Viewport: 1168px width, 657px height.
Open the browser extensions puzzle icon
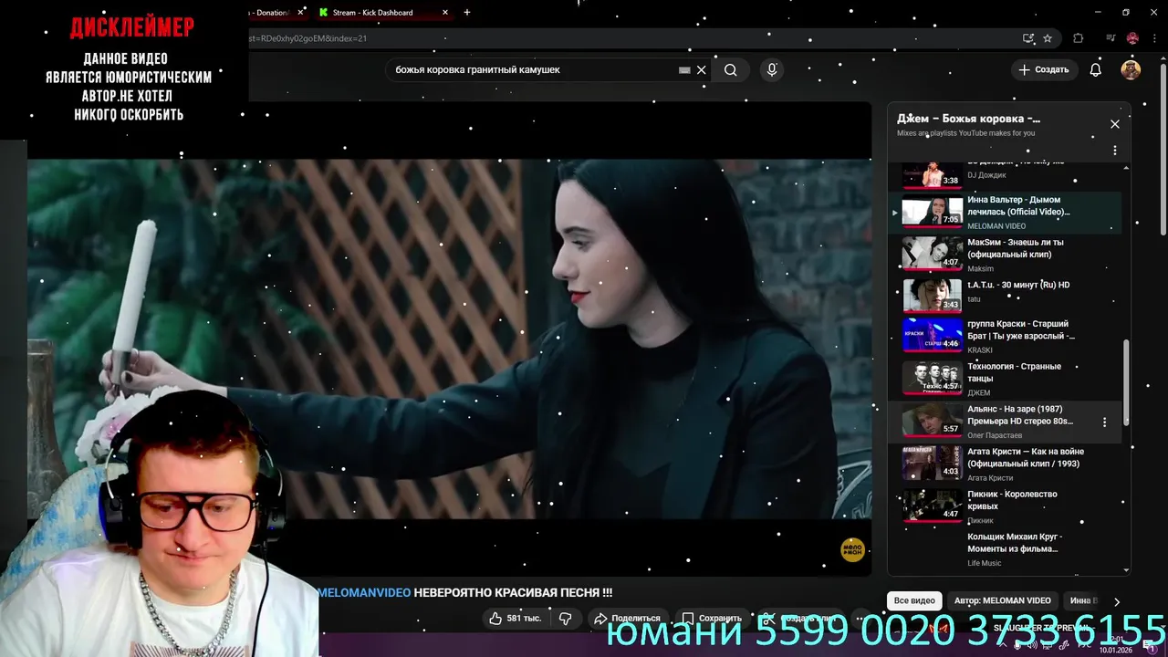coord(1078,38)
